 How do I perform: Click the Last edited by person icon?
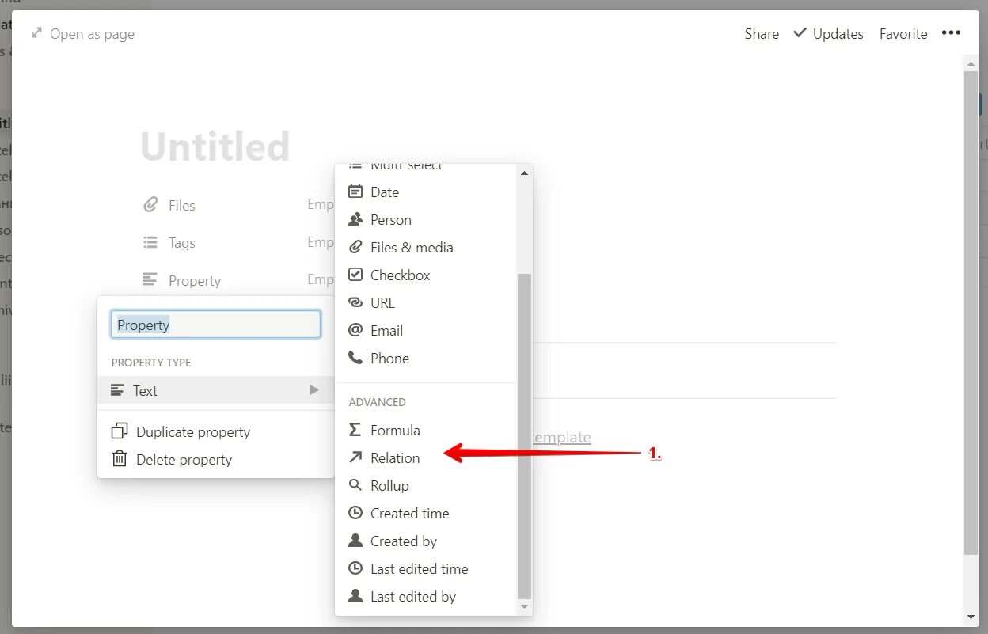355,596
